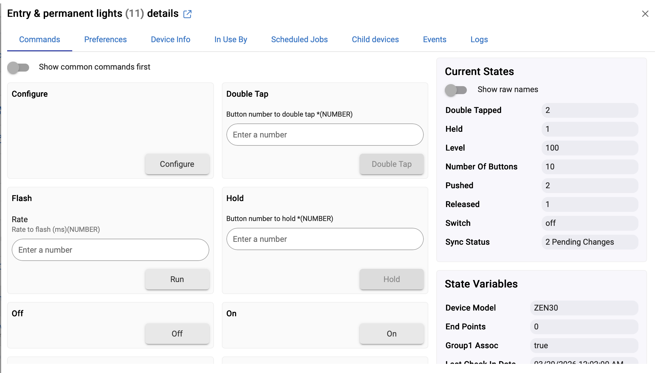Select the Hold button number input
The image size is (659, 373).
[x=325, y=239]
